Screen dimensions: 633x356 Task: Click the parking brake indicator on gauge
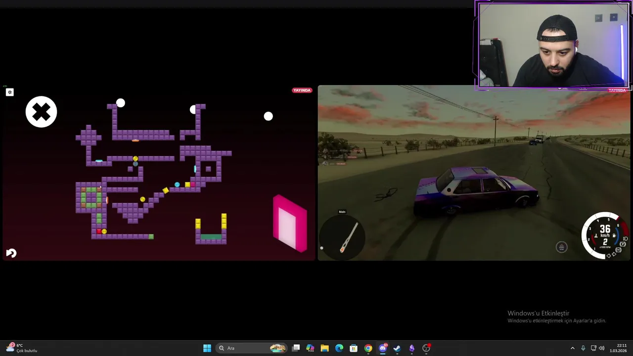pyautogui.click(x=623, y=244)
